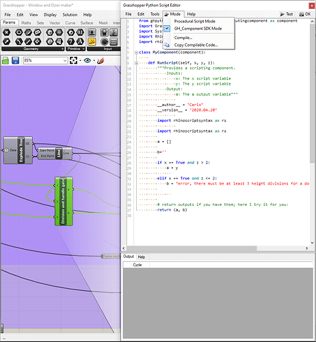Image resolution: width=316 pixels, height=342 pixels.
Task: Click the open file folder icon
Action: (x=5, y=61)
